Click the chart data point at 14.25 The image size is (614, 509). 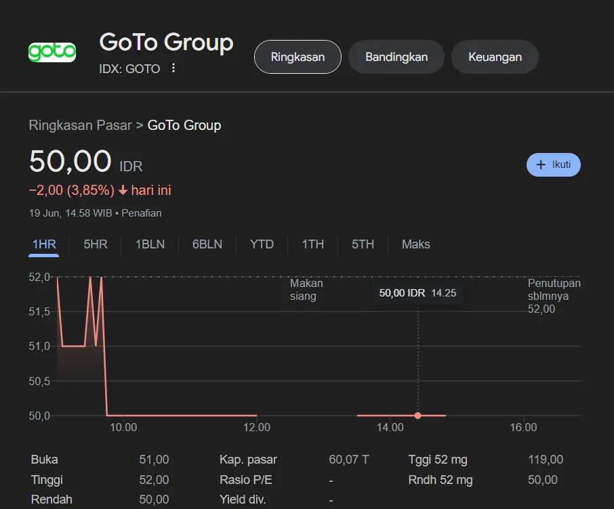coord(418,416)
